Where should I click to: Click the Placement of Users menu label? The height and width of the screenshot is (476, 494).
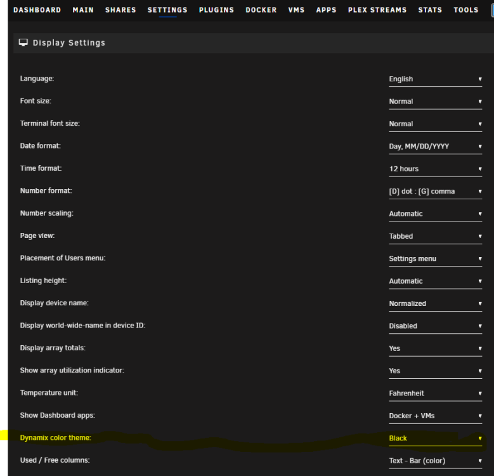(63, 258)
